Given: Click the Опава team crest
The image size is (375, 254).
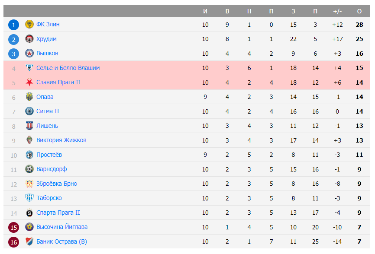Looking at the screenshot, I should pos(29,97).
